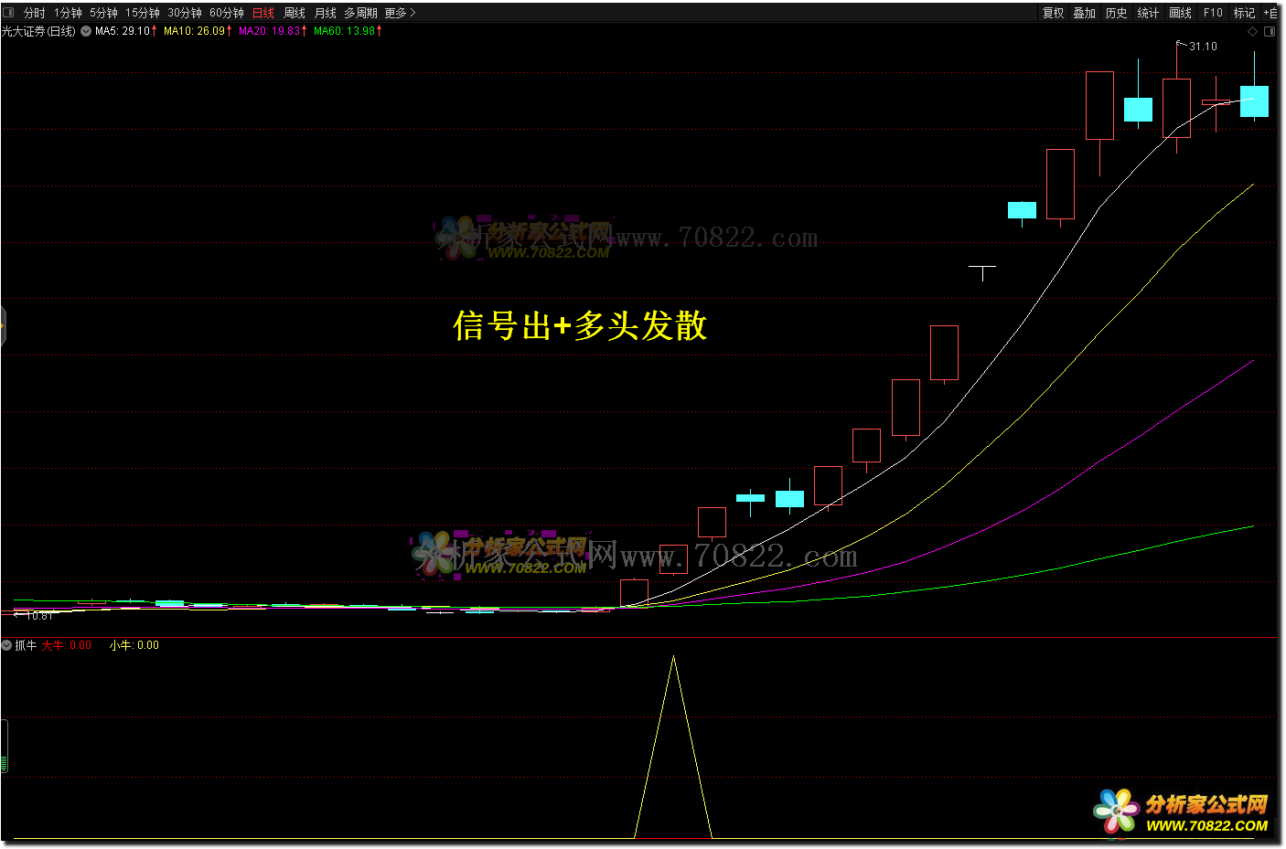Click the MA5: 29.10 indicator label
Screen dimensions: 1286x849
(126, 31)
